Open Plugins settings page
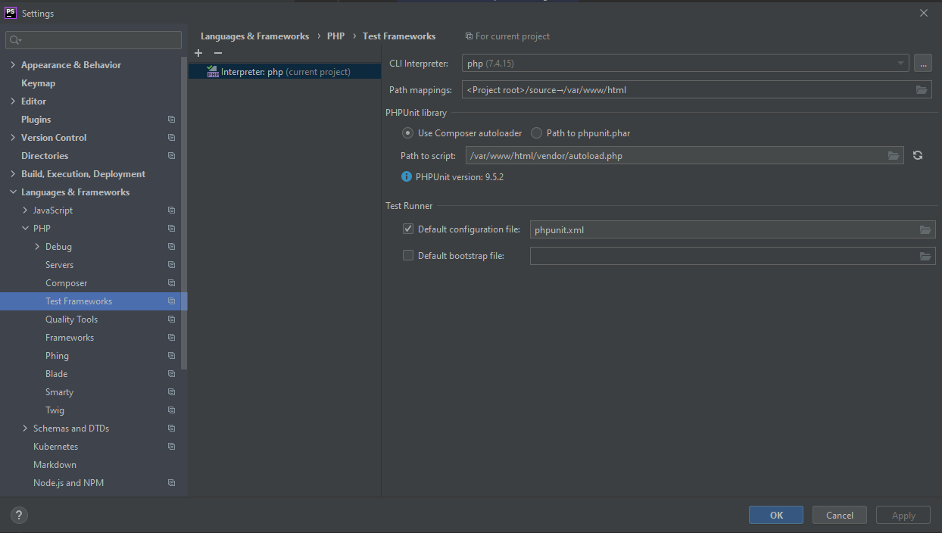Image resolution: width=942 pixels, height=533 pixels. tap(36, 120)
